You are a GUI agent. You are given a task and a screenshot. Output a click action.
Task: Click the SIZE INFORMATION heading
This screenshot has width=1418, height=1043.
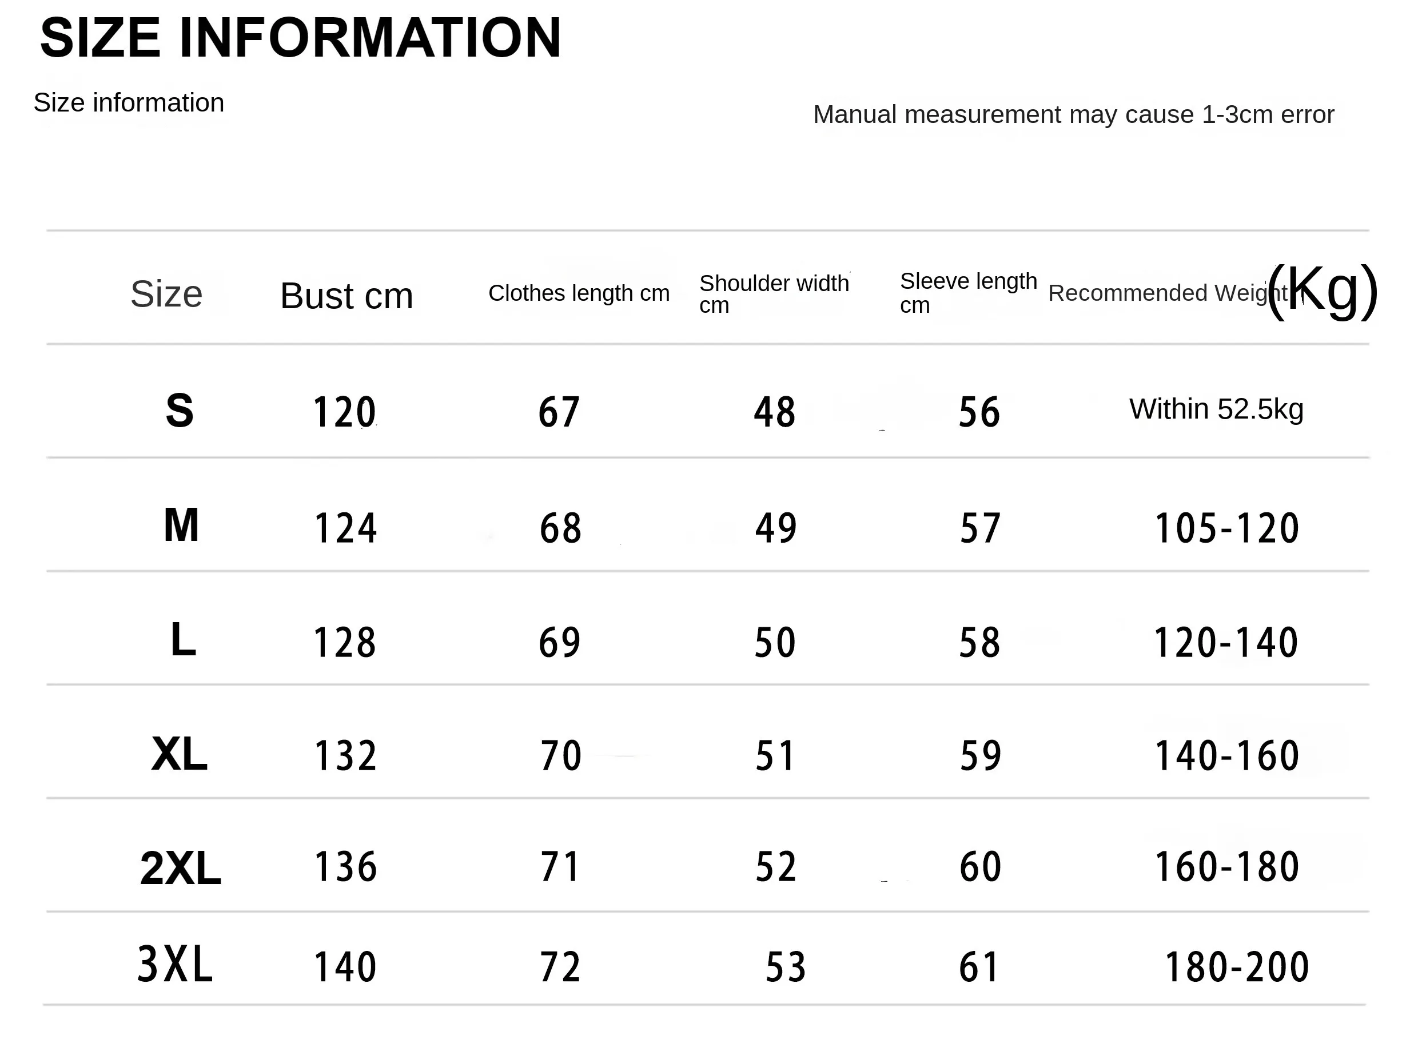click(x=301, y=38)
